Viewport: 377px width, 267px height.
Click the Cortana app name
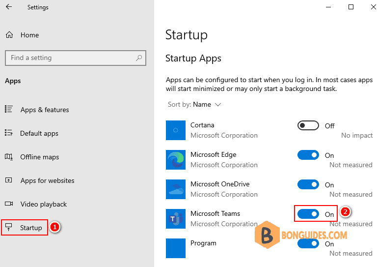click(x=202, y=125)
